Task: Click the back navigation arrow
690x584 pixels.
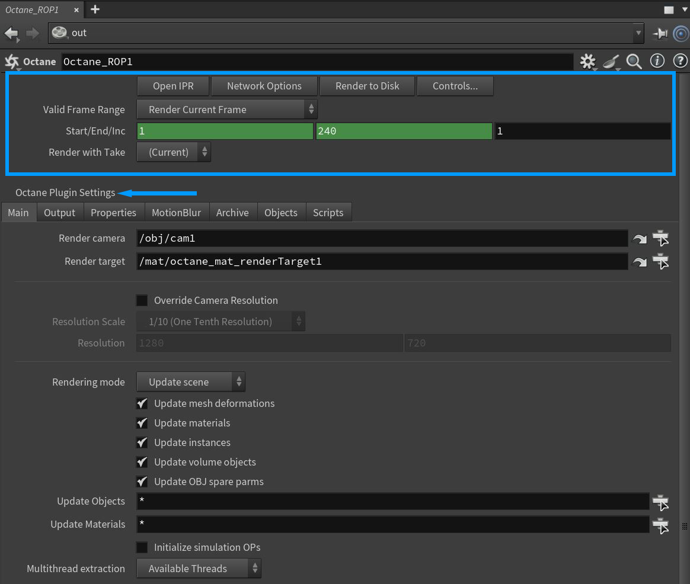Action: point(11,33)
